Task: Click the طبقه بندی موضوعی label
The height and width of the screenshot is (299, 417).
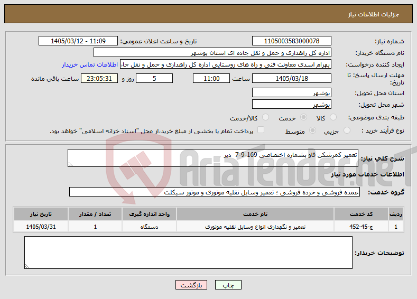Action: point(376,117)
